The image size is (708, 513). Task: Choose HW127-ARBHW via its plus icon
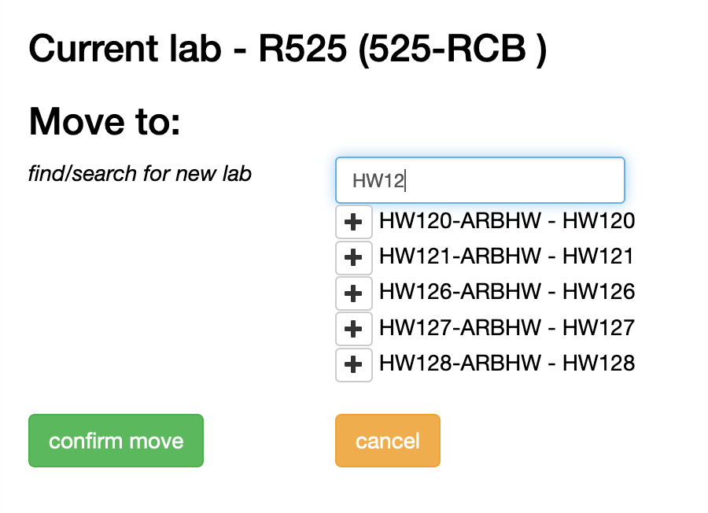(354, 328)
